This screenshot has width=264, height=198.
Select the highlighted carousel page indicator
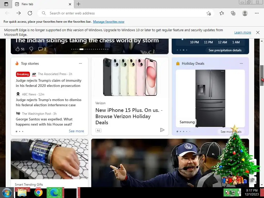[81, 49]
